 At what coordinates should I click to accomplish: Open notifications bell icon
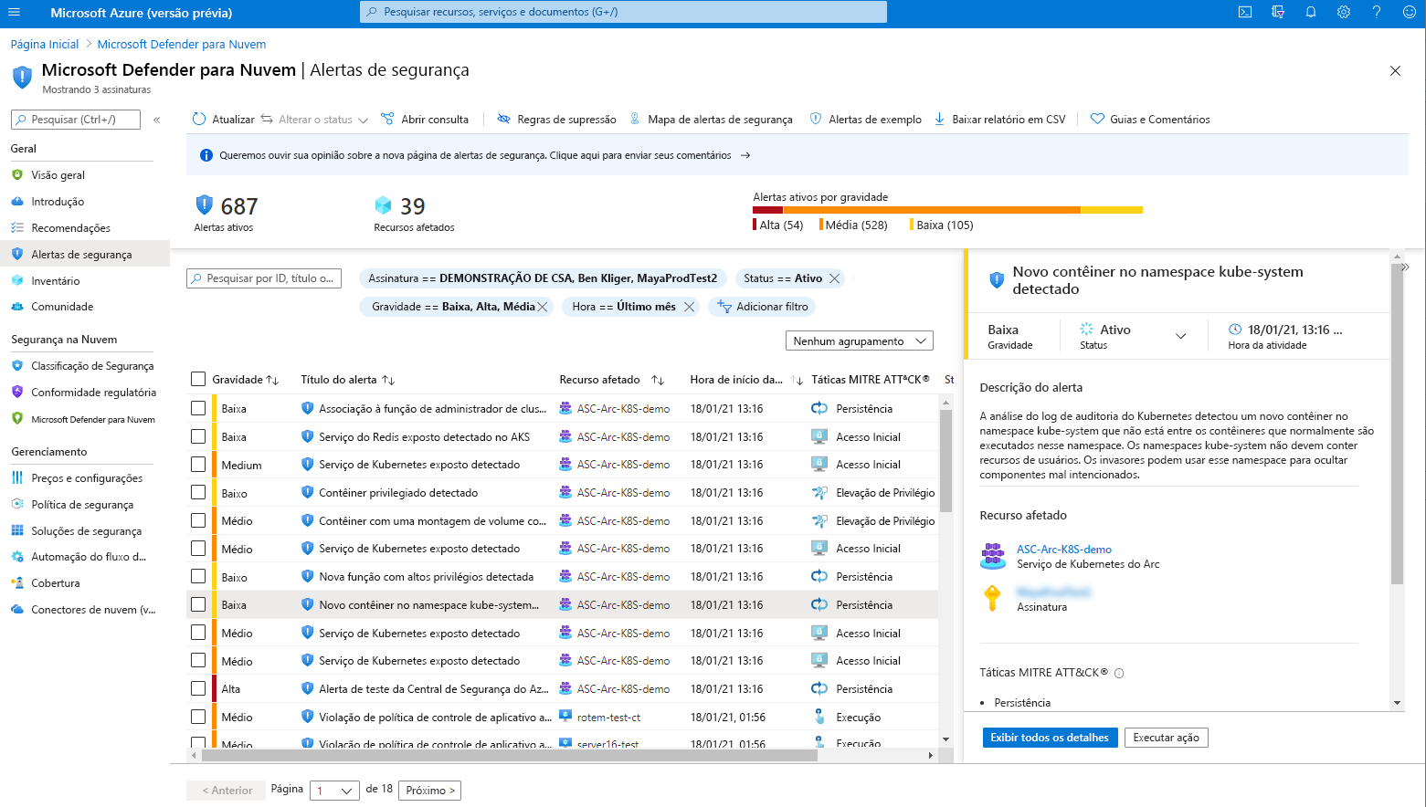pos(1311,12)
